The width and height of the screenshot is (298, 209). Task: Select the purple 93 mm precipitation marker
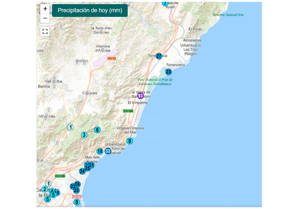[x=141, y=96]
